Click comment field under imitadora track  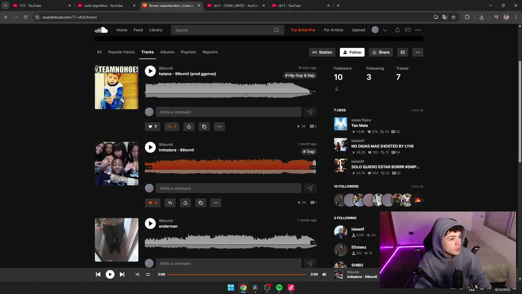pos(228,188)
